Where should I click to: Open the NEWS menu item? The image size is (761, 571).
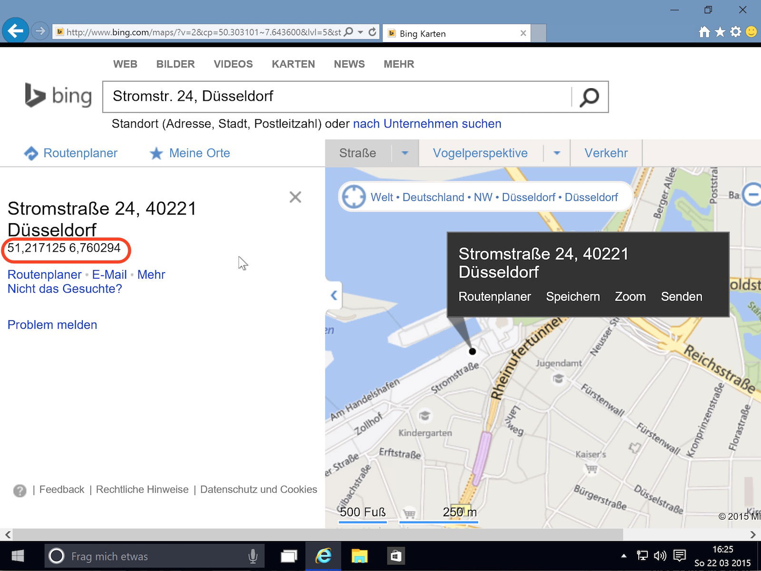(x=349, y=64)
